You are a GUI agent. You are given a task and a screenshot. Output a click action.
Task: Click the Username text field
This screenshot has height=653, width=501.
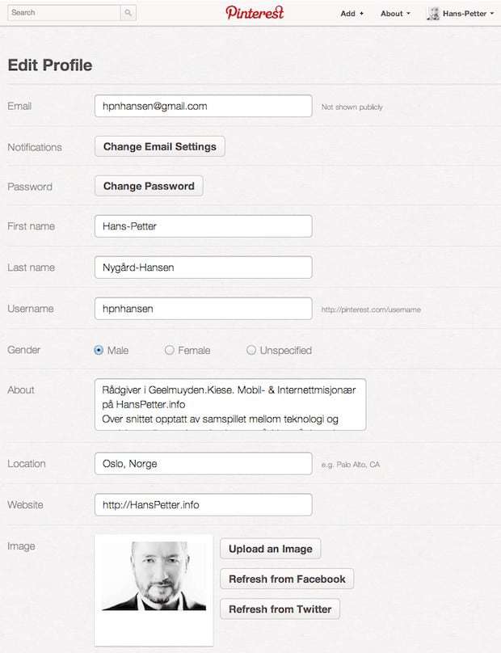tap(203, 309)
